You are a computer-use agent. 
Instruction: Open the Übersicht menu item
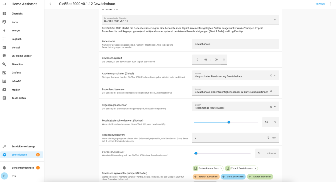[x=22, y=14]
